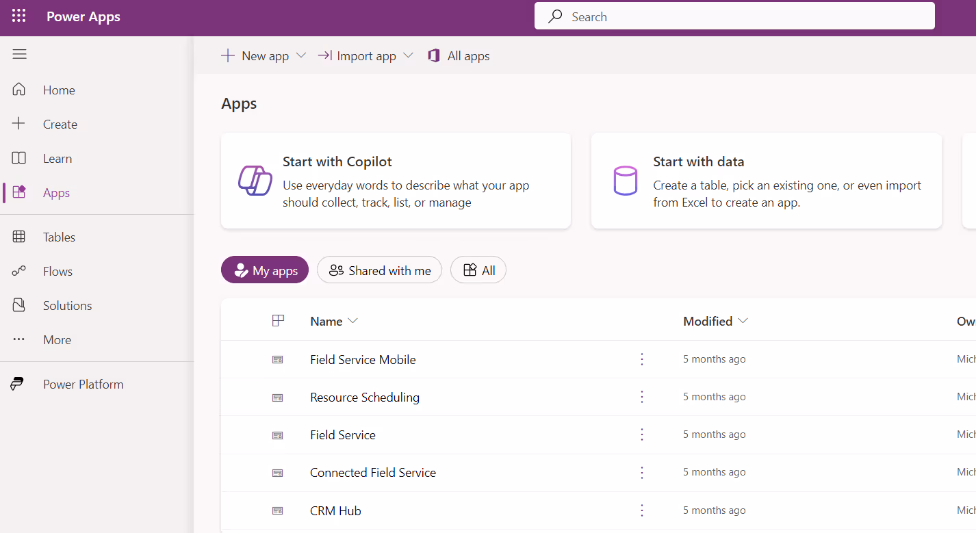Image resolution: width=976 pixels, height=533 pixels.
Task: Click the Solutions icon in sidebar
Action: 19,305
